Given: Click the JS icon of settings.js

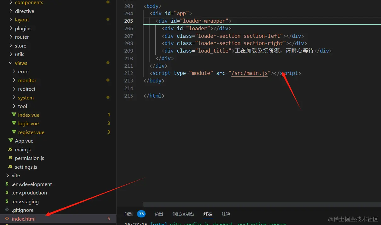Looking at the screenshot, I should tap(10, 167).
